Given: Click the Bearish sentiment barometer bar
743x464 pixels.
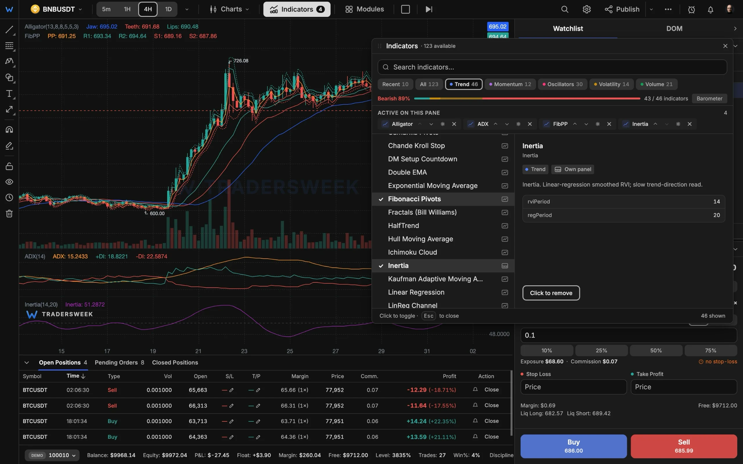Looking at the screenshot, I should pyautogui.click(x=527, y=99).
